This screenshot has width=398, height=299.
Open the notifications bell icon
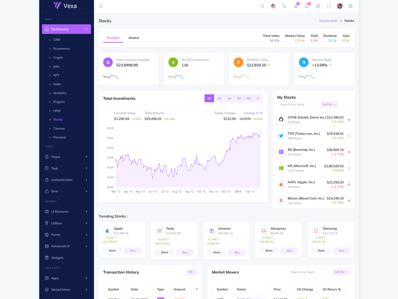306,6
